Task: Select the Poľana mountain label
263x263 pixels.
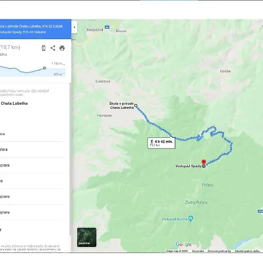Action: [207, 185]
